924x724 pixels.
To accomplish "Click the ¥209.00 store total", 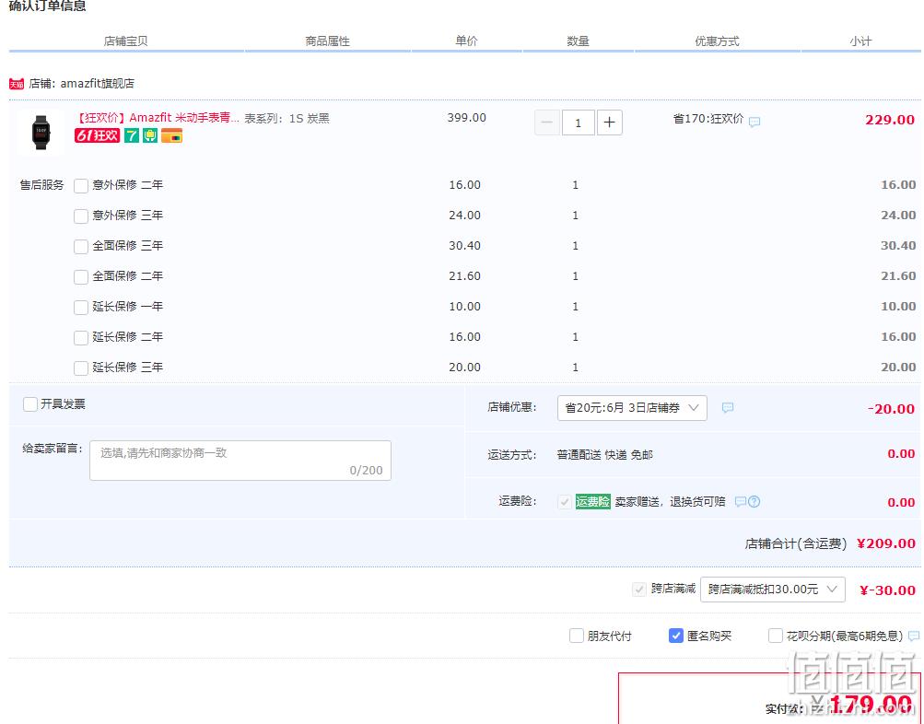I will point(886,543).
